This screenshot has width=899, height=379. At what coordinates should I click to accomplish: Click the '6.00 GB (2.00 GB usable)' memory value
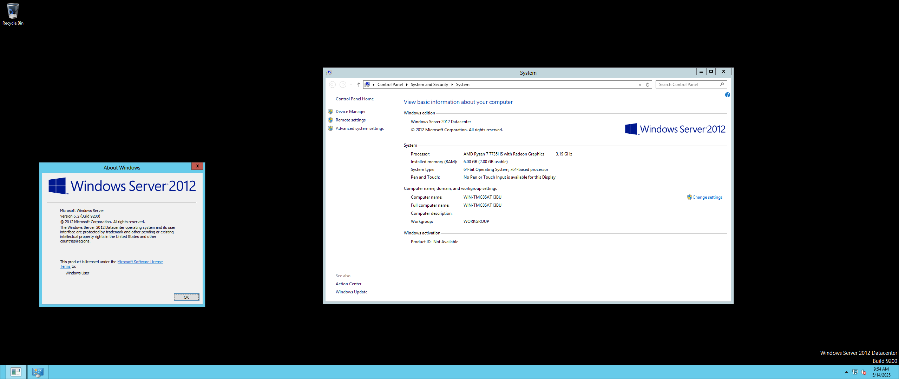(485, 162)
